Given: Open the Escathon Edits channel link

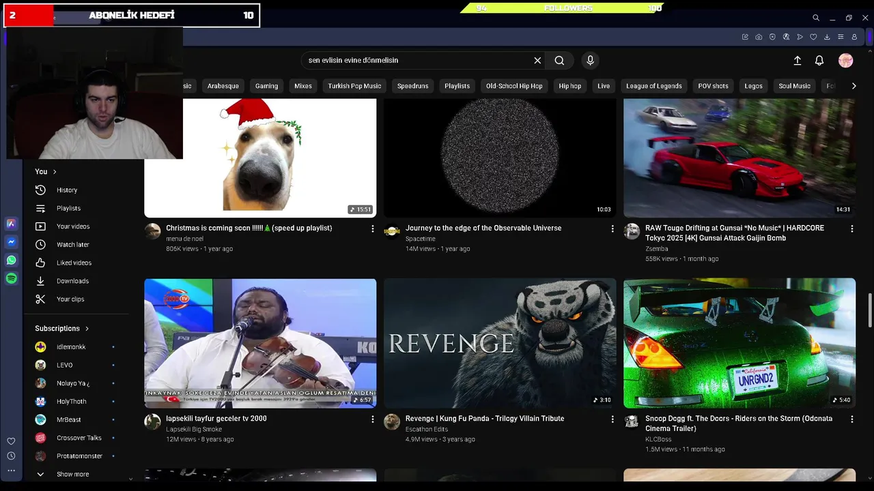Looking at the screenshot, I should tap(427, 429).
